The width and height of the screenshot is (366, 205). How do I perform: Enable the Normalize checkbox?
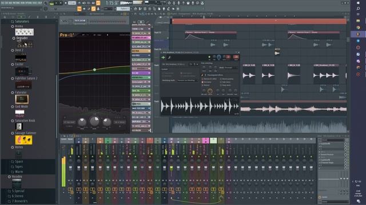click(x=202, y=82)
